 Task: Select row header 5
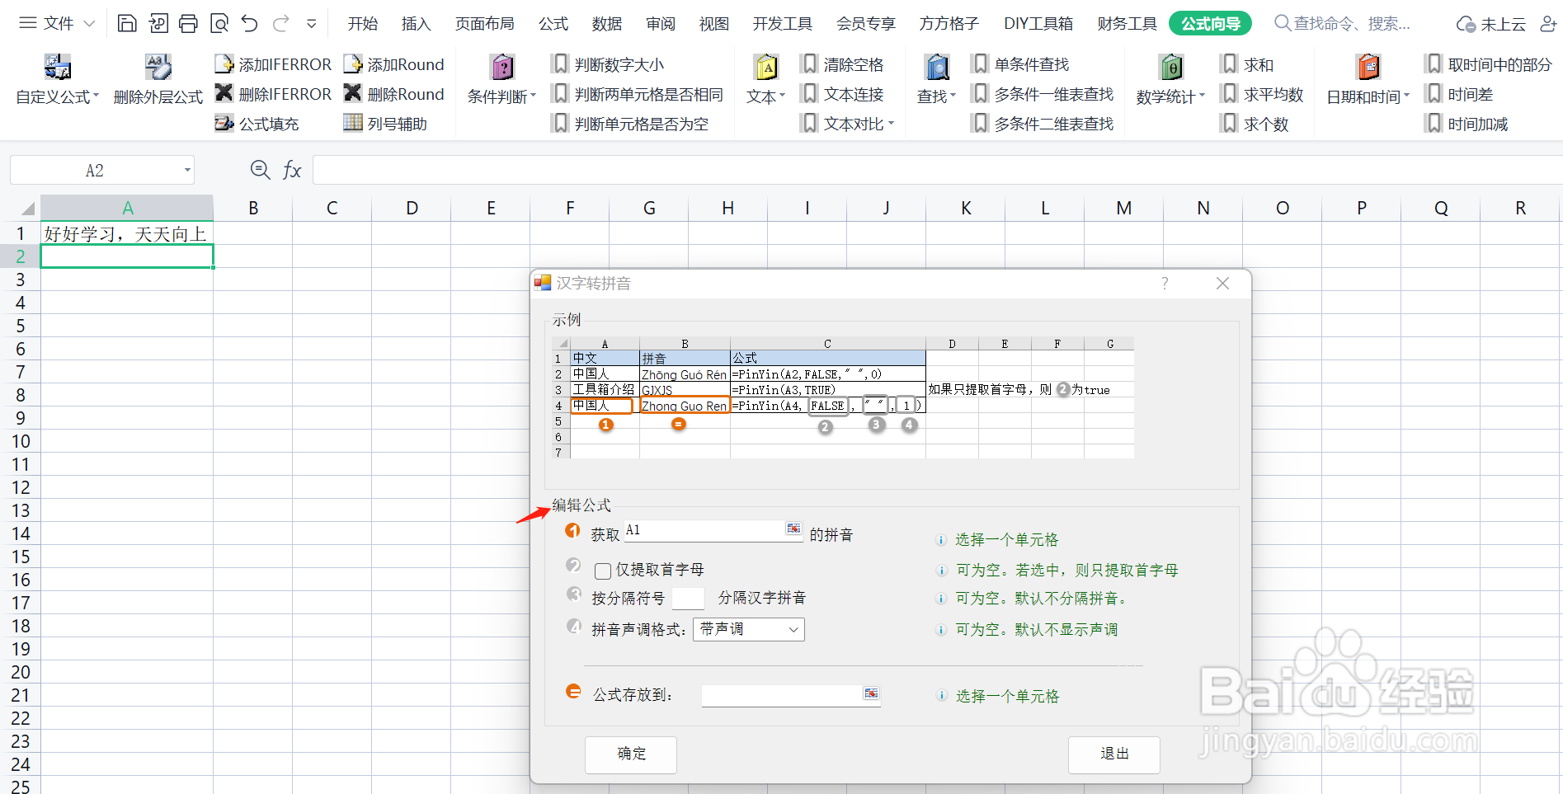click(21, 326)
